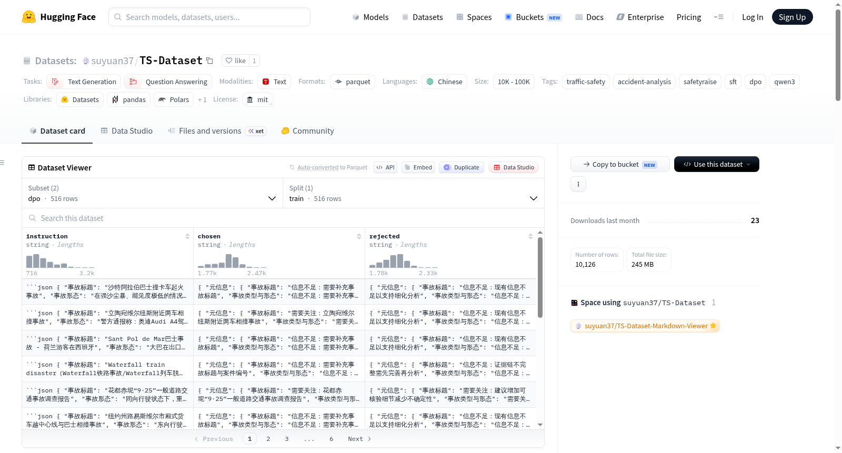Open the three-dot options menu

pos(578,184)
